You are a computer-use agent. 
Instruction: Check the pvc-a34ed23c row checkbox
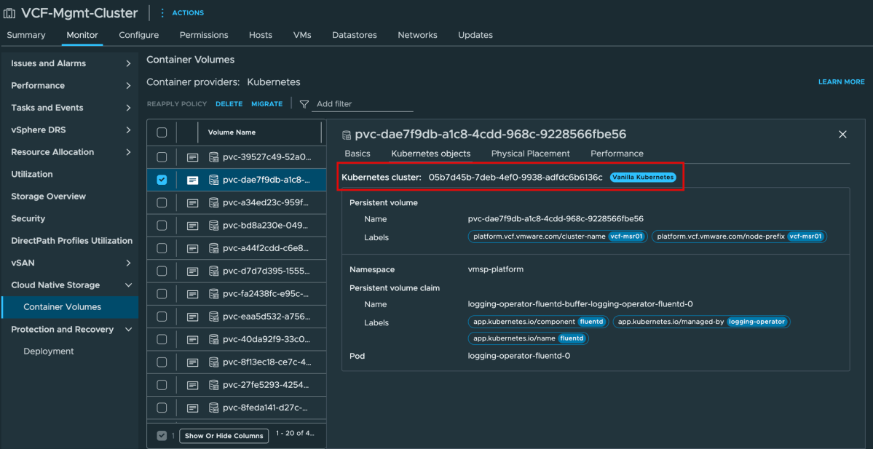[162, 203]
